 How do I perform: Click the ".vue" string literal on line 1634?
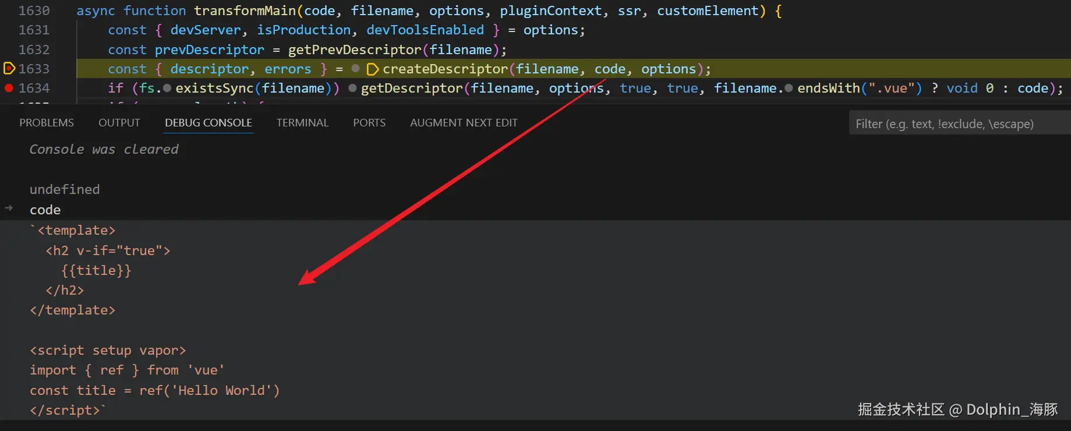(x=892, y=88)
